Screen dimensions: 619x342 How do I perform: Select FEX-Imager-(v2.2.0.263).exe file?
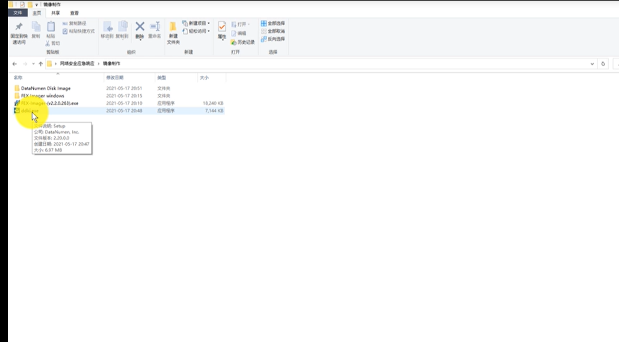[50, 103]
